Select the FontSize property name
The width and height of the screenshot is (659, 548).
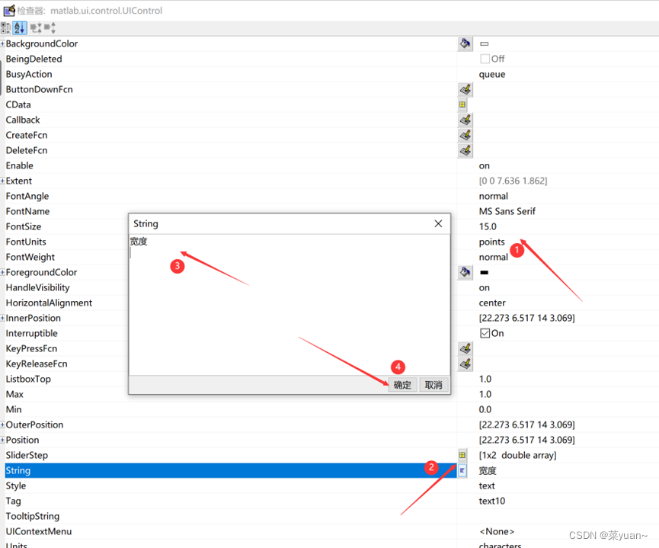(x=24, y=226)
